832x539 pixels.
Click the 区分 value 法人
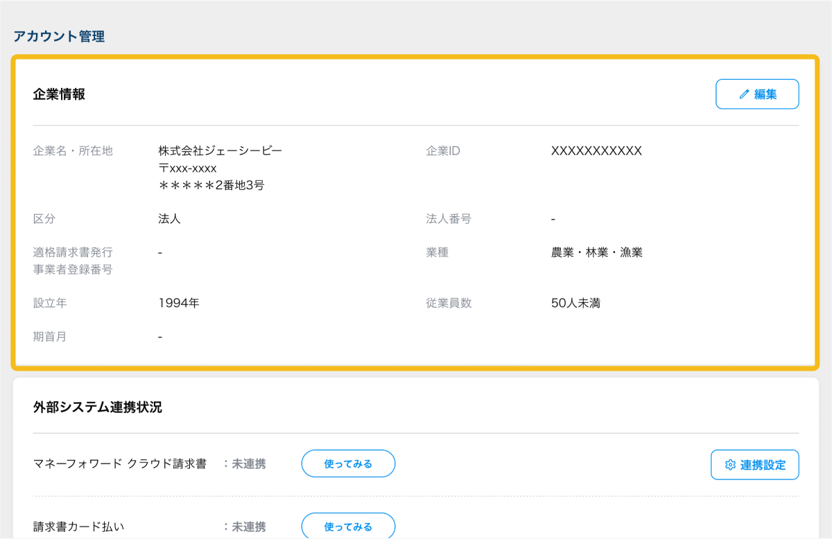[169, 219]
